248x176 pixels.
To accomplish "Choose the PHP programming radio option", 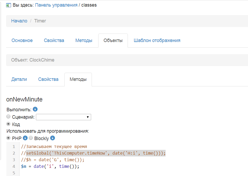I will [x=8, y=138].
